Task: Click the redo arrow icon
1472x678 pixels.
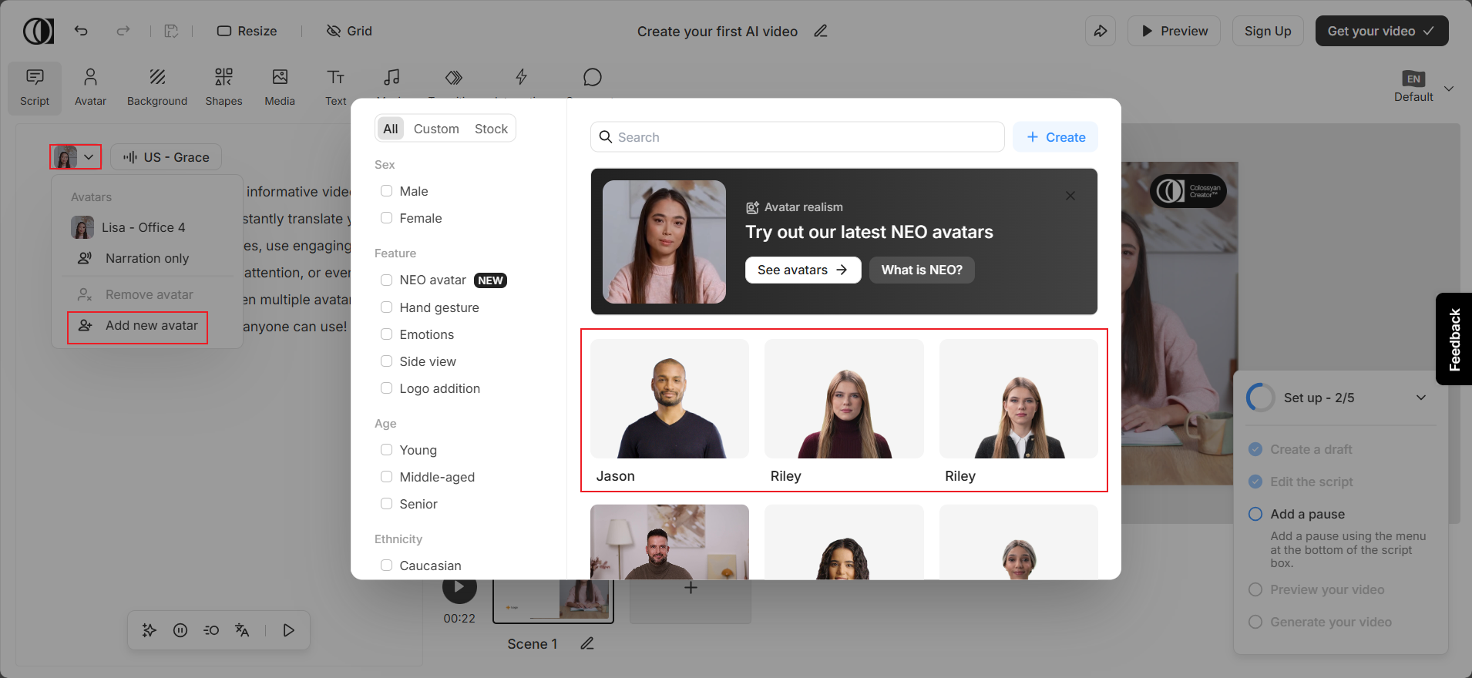Action: [123, 31]
